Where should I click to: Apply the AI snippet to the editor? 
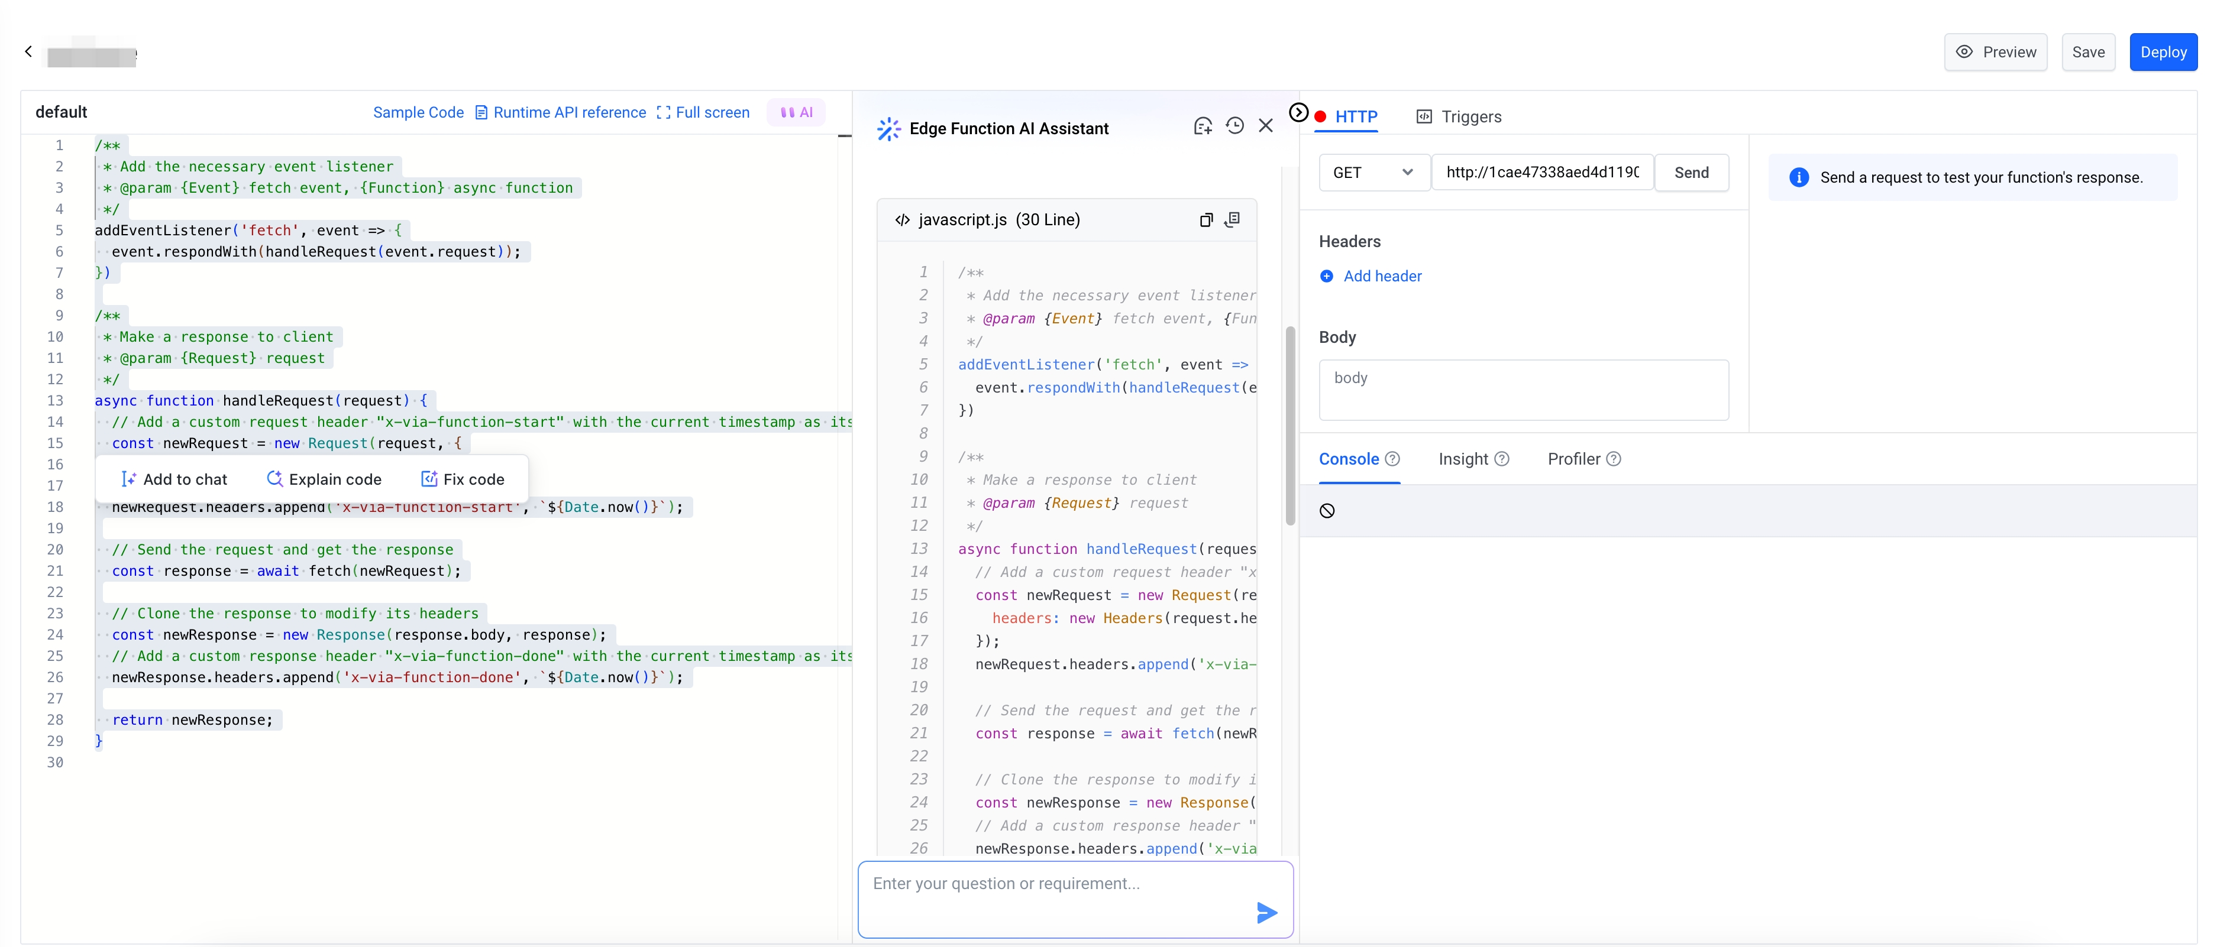(x=1232, y=220)
